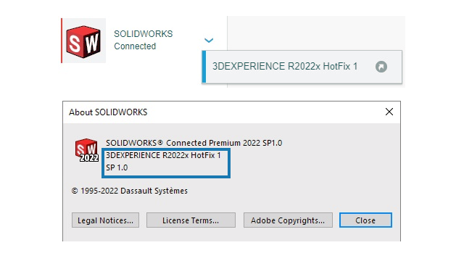Click the arrow icon beside HotFix 1

(x=381, y=67)
